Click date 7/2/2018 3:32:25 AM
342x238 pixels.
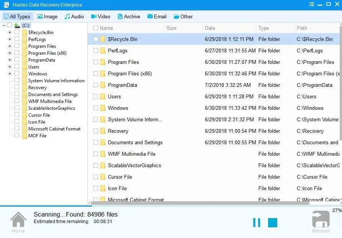(x=228, y=85)
